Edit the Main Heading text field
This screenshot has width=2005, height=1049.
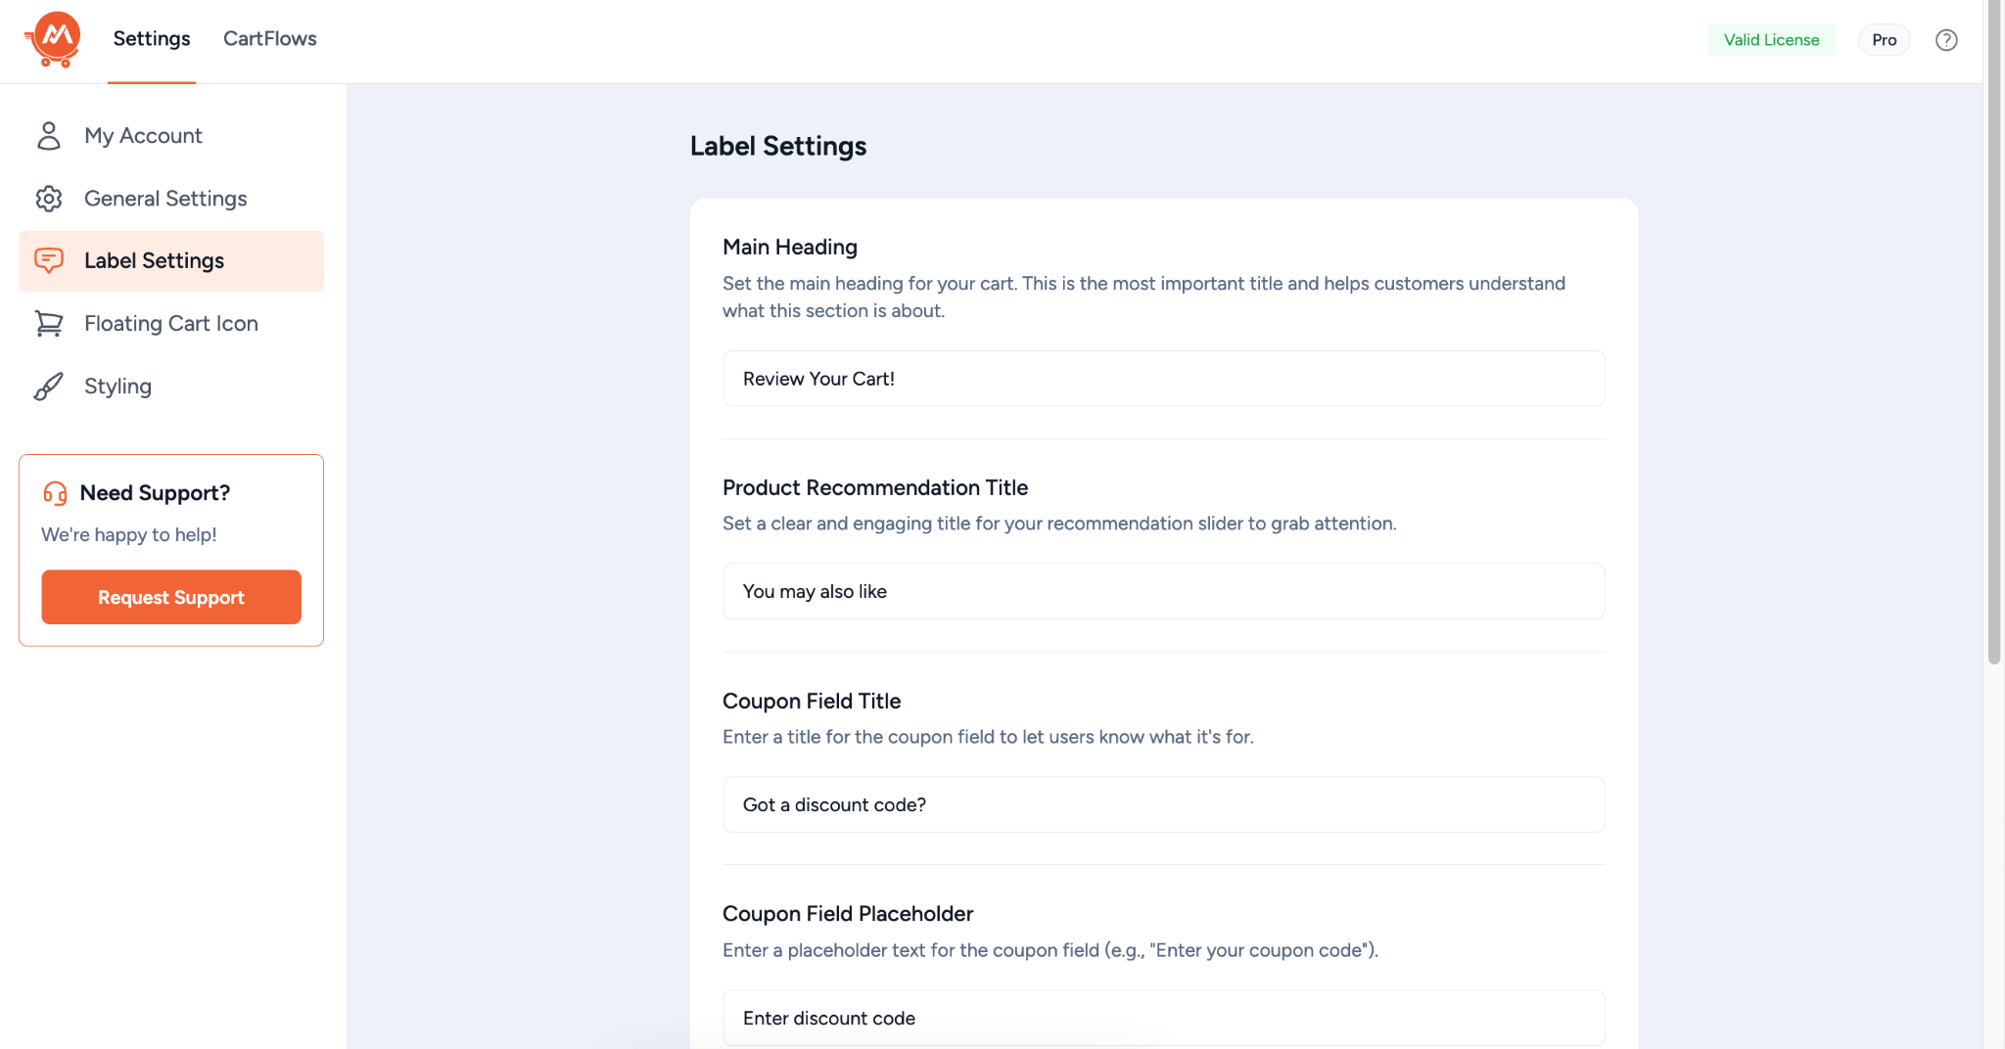1163,379
